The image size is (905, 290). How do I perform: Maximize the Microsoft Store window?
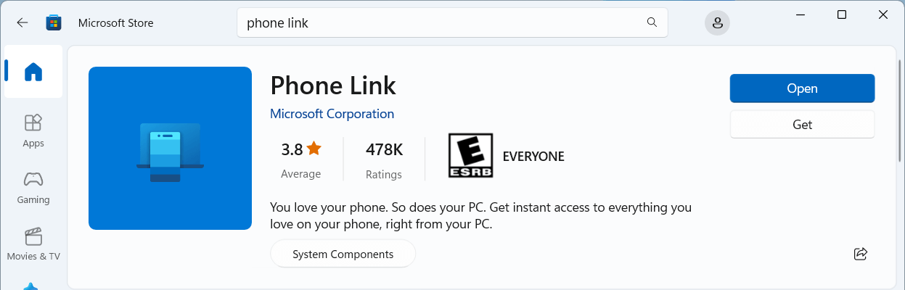tap(842, 15)
